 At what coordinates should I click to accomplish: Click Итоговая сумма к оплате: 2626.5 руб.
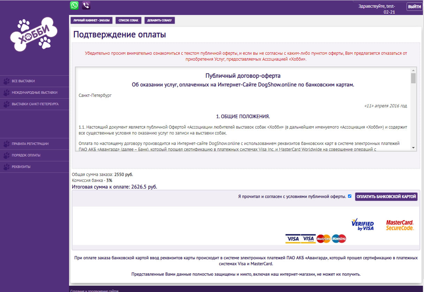[114, 187]
